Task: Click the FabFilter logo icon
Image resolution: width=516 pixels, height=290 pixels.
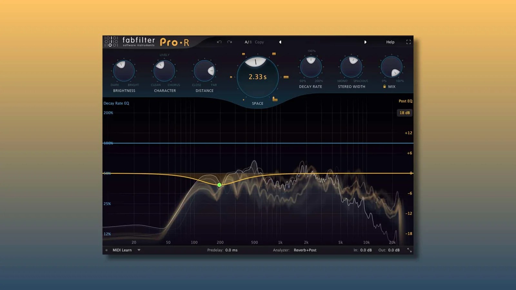Action: pos(111,42)
